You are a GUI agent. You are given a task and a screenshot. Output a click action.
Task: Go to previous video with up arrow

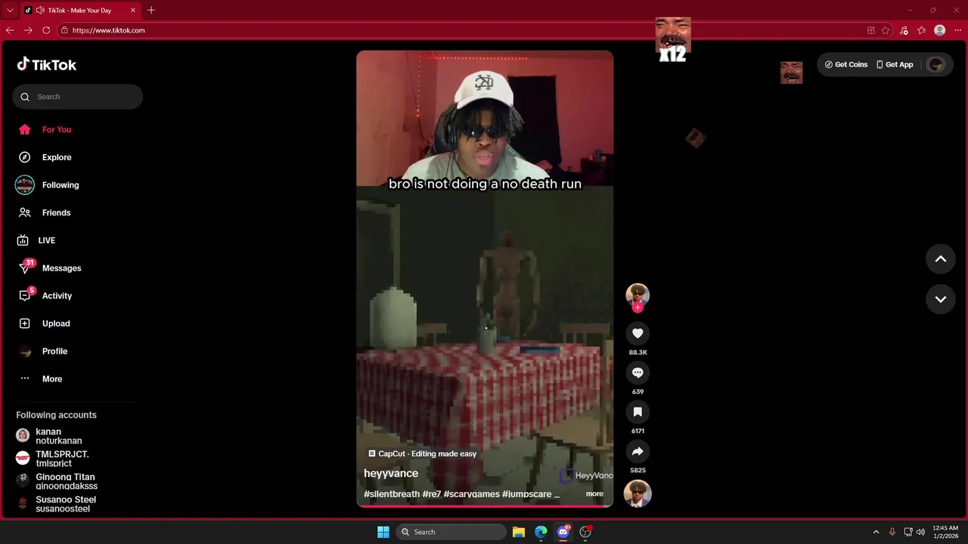point(941,259)
